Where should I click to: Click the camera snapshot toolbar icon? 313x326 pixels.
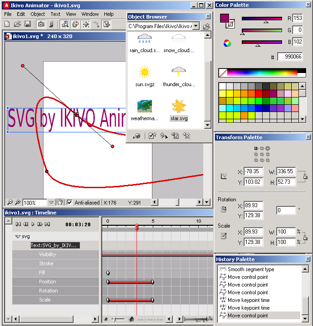tap(41, 24)
